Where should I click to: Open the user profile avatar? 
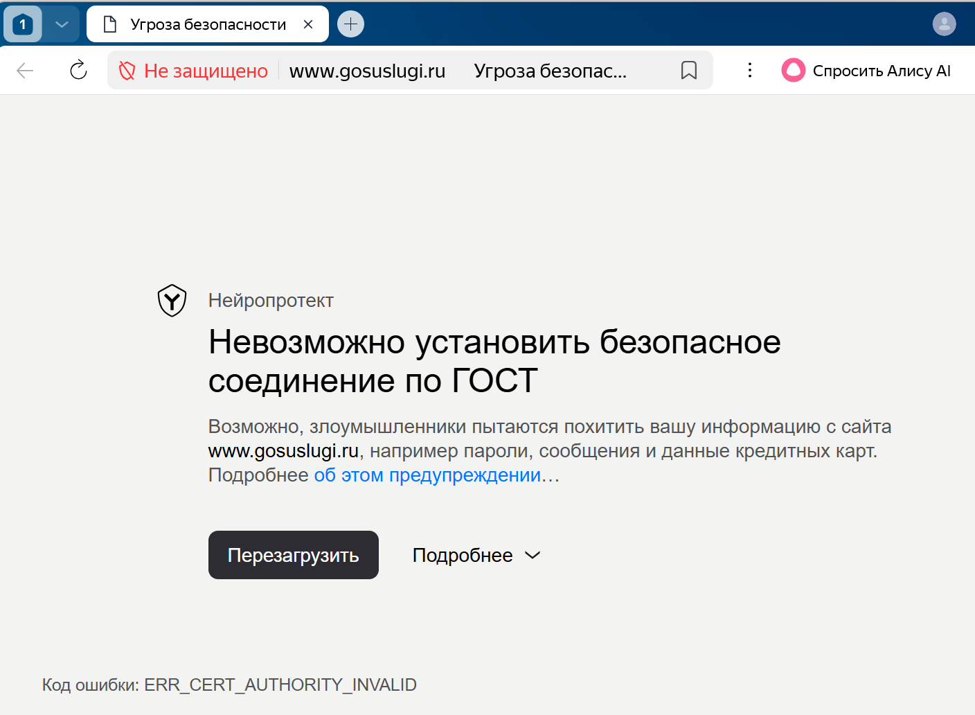tap(944, 24)
